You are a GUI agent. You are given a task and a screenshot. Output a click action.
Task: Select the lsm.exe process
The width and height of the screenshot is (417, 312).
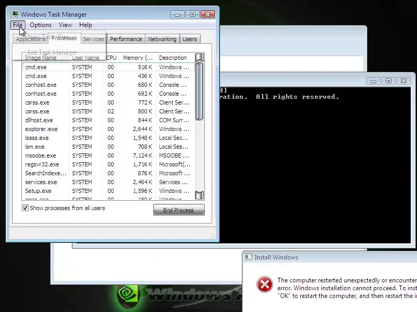coord(108,147)
